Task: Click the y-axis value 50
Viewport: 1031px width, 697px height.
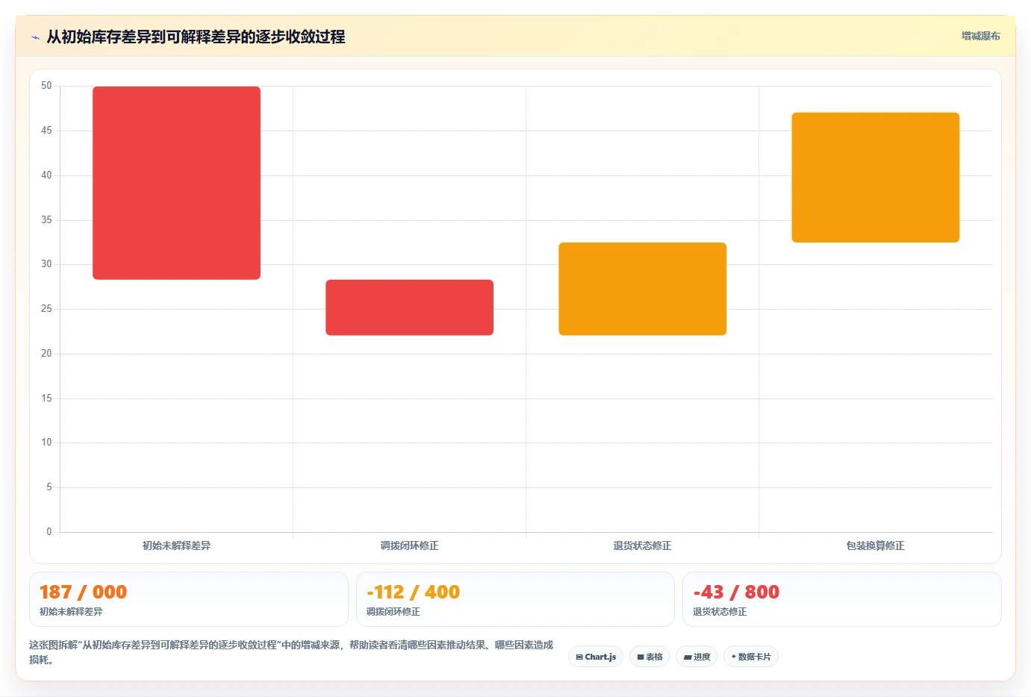Action: pyautogui.click(x=46, y=86)
